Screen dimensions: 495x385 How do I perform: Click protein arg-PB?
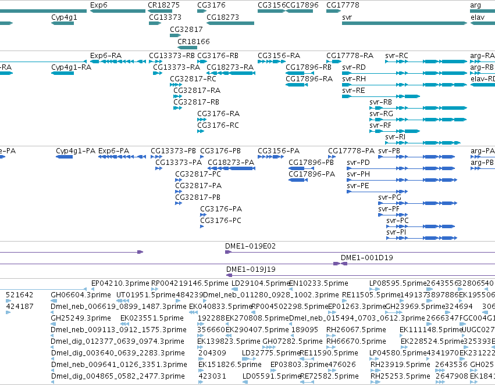[x=483, y=168]
